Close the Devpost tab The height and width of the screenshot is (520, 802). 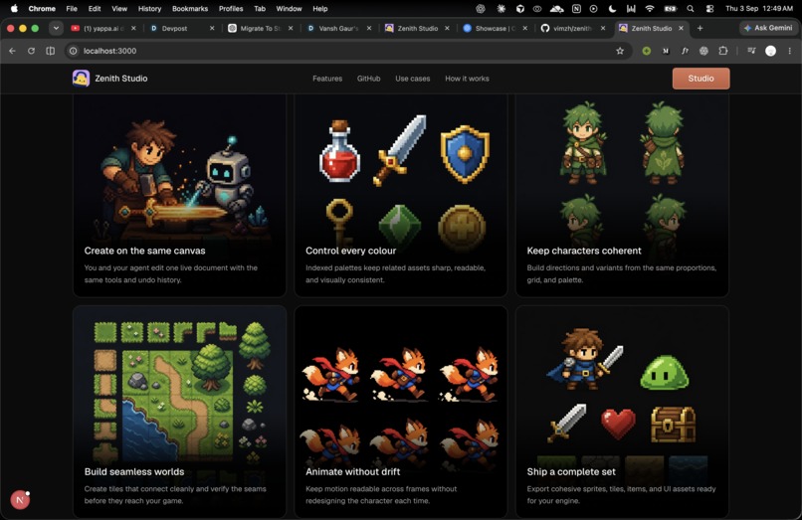coord(212,29)
